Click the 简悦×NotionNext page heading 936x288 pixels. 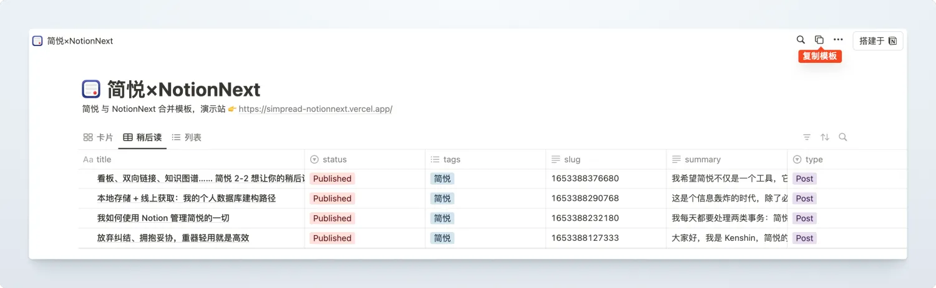(x=183, y=90)
